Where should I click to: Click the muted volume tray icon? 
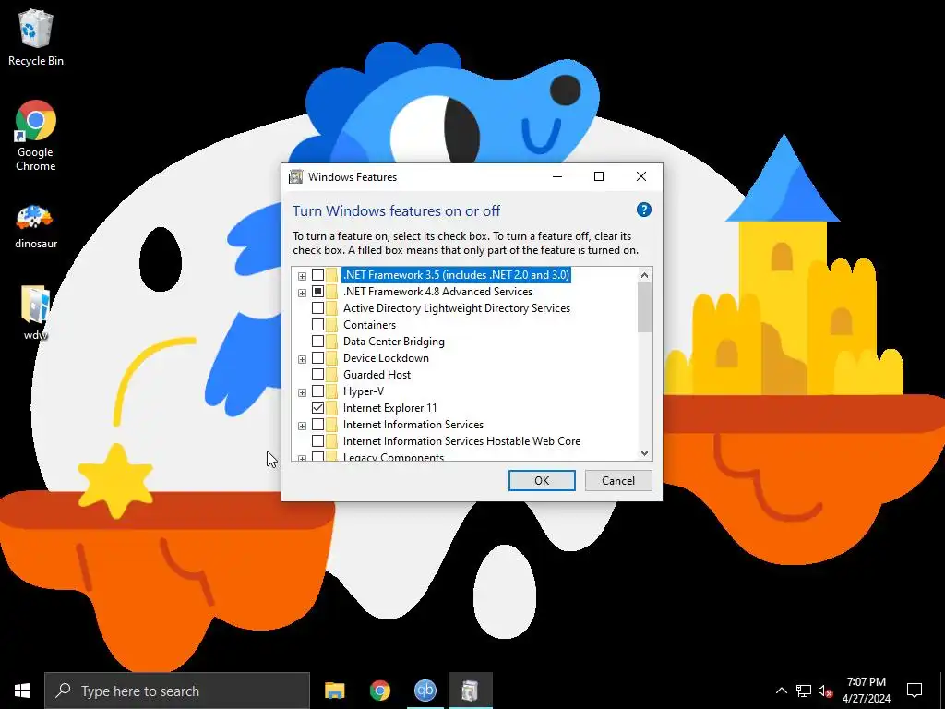[826, 691]
